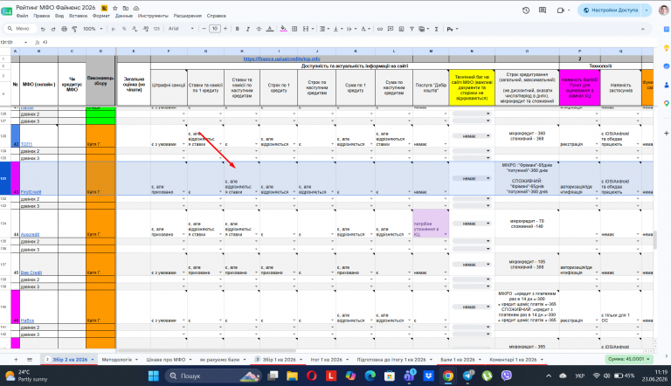The image size is (671, 386).
Task: Open the Вставка menu
Action: coord(78,16)
